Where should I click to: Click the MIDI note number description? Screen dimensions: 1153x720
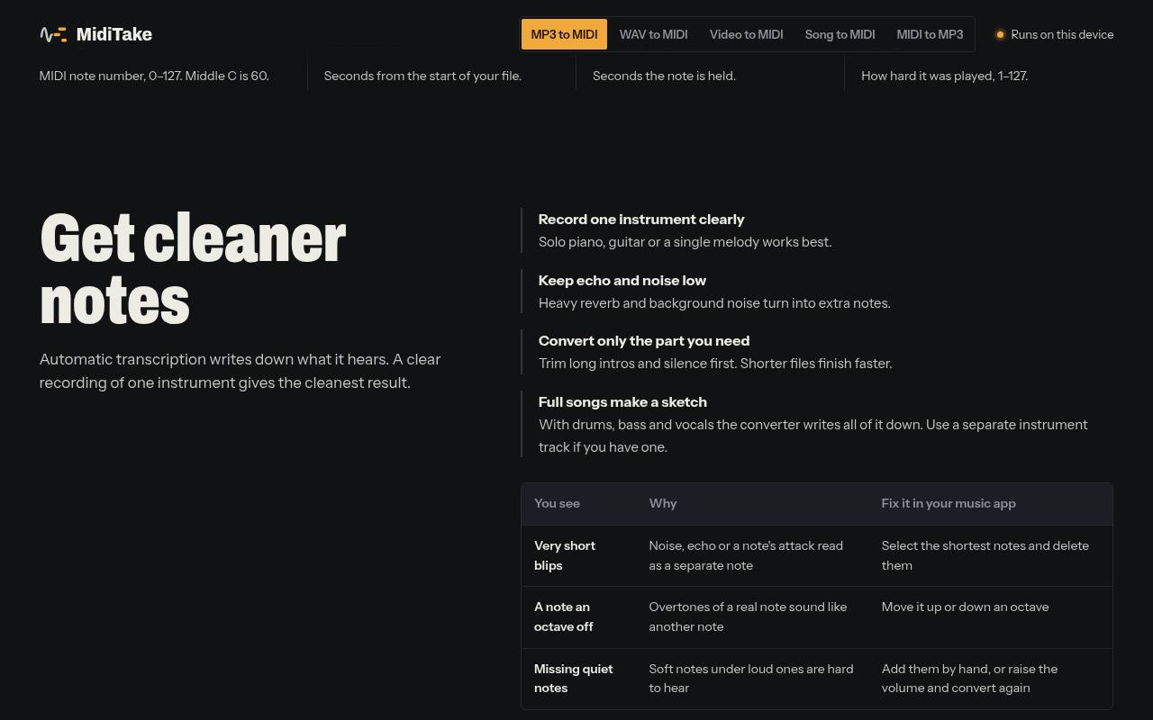[154, 76]
